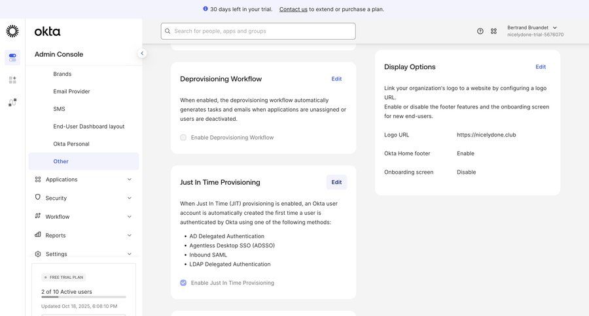
Task: Open the apps launcher icon in header
Action: click(x=493, y=31)
